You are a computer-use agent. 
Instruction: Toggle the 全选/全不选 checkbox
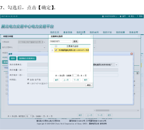point(28,80)
